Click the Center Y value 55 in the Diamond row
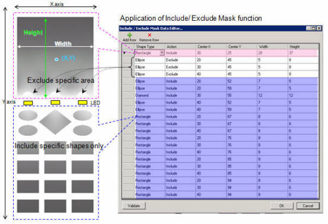328x224 pixels. click(x=241, y=95)
